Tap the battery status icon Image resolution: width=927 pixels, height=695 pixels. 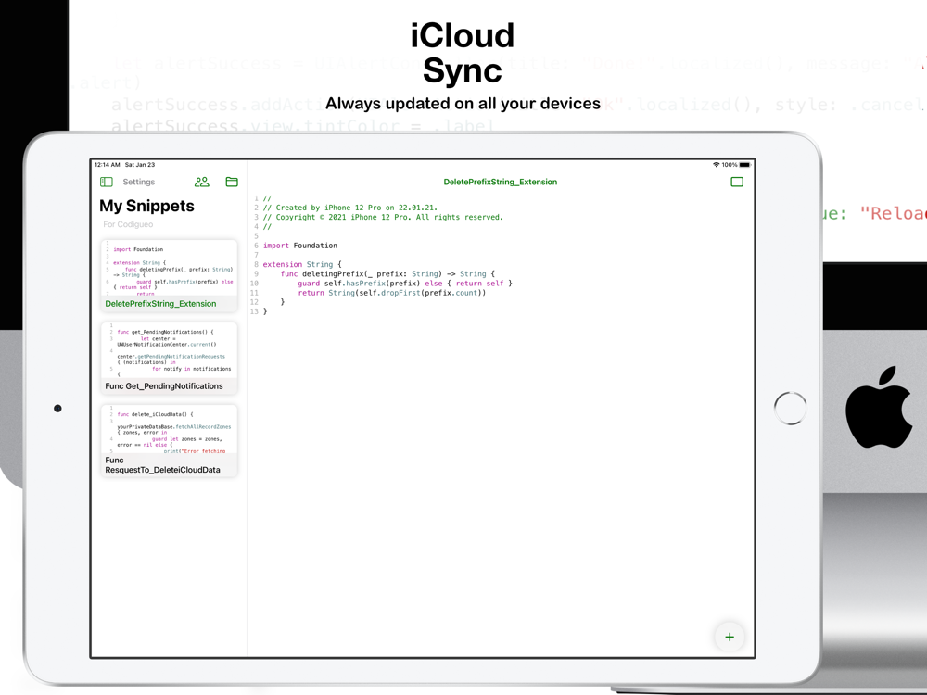click(x=745, y=165)
